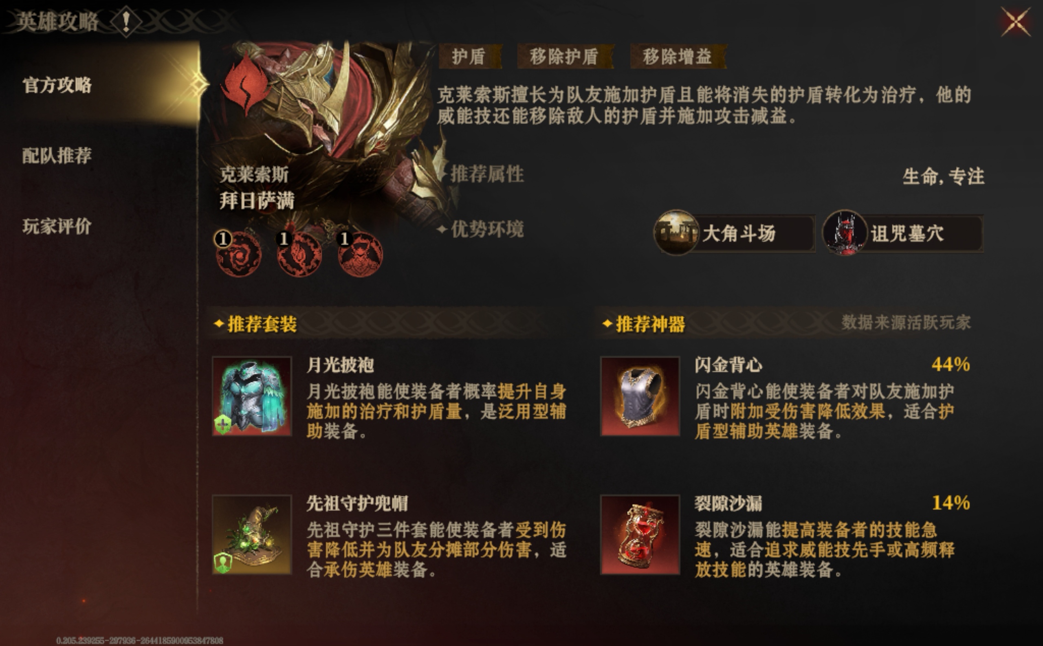Screen dimensions: 1043x646
Task: Click the exclamation info icon beside 英雄攻略
Action: [126, 21]
